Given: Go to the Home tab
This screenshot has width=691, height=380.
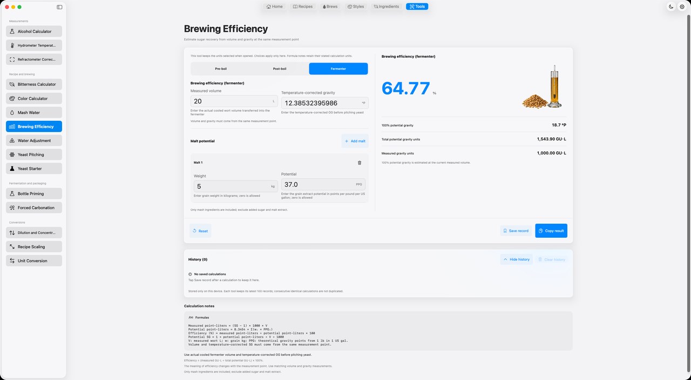Looking at the screenshot, I should (x=275, y=6).
